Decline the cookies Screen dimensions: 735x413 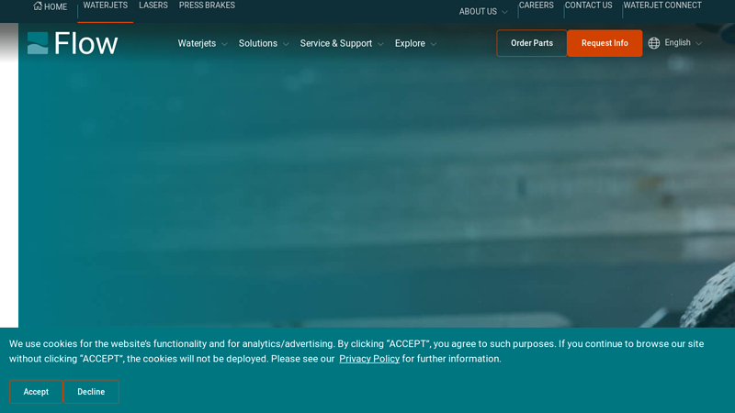(91, 392)
